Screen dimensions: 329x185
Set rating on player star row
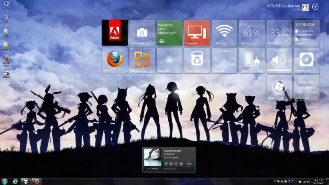153,168
